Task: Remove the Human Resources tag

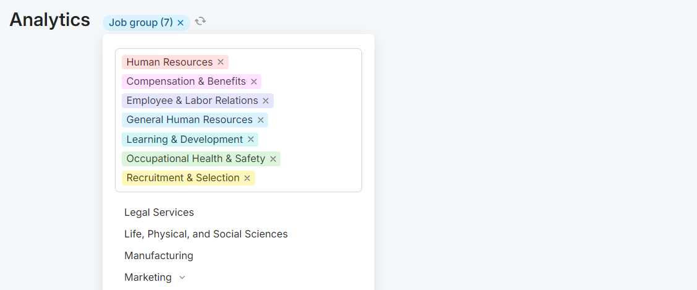Action: 221,62
